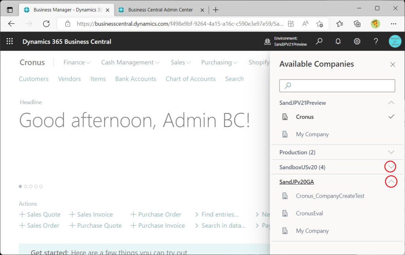Viewport: 405px width, 255px height.
Task: Open the Items list
Action: coord(98,79)
